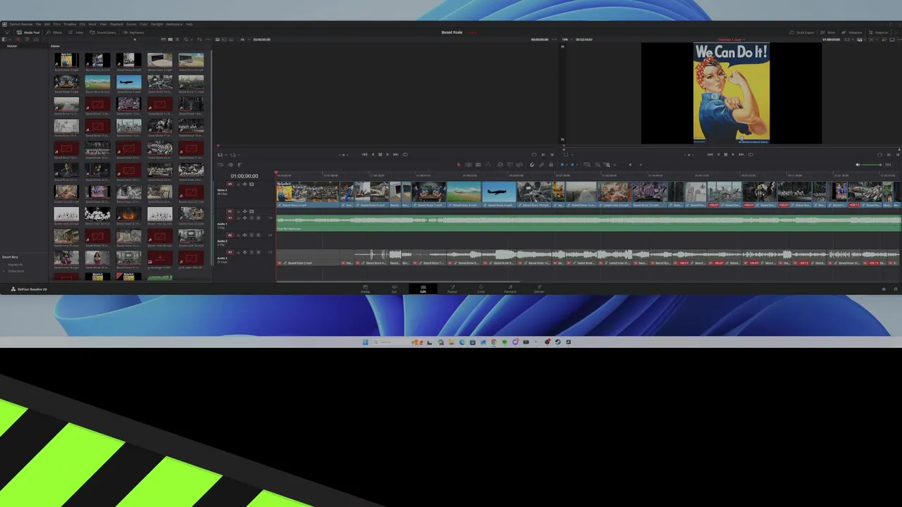Toggle loop in source viewer
This screenshot has height=507, width=902.
pyautogui.click(x=405, y=154)
